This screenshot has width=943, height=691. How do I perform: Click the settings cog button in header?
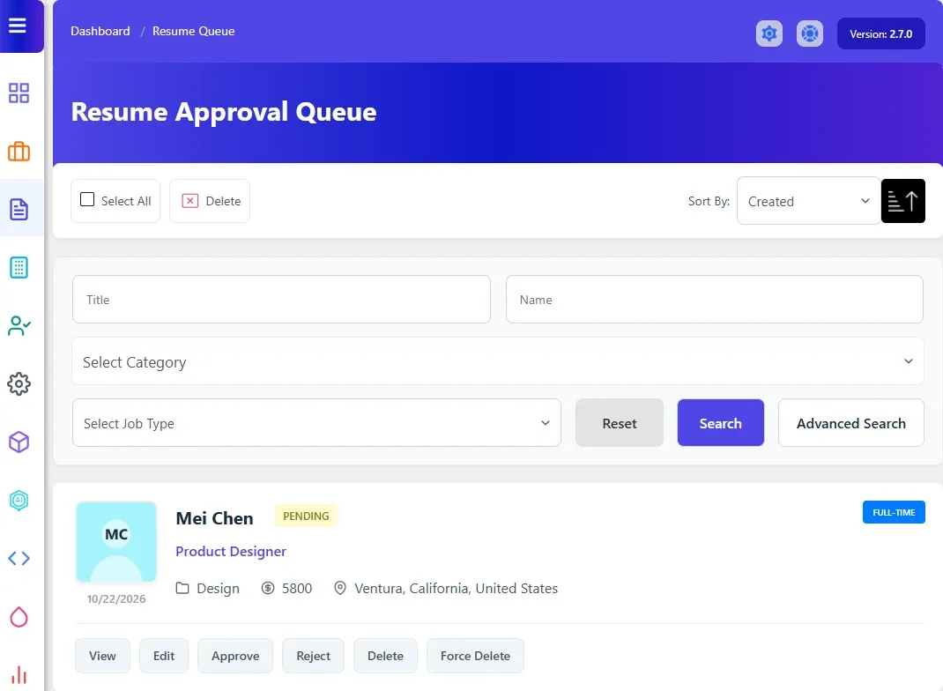coord(769,33)
